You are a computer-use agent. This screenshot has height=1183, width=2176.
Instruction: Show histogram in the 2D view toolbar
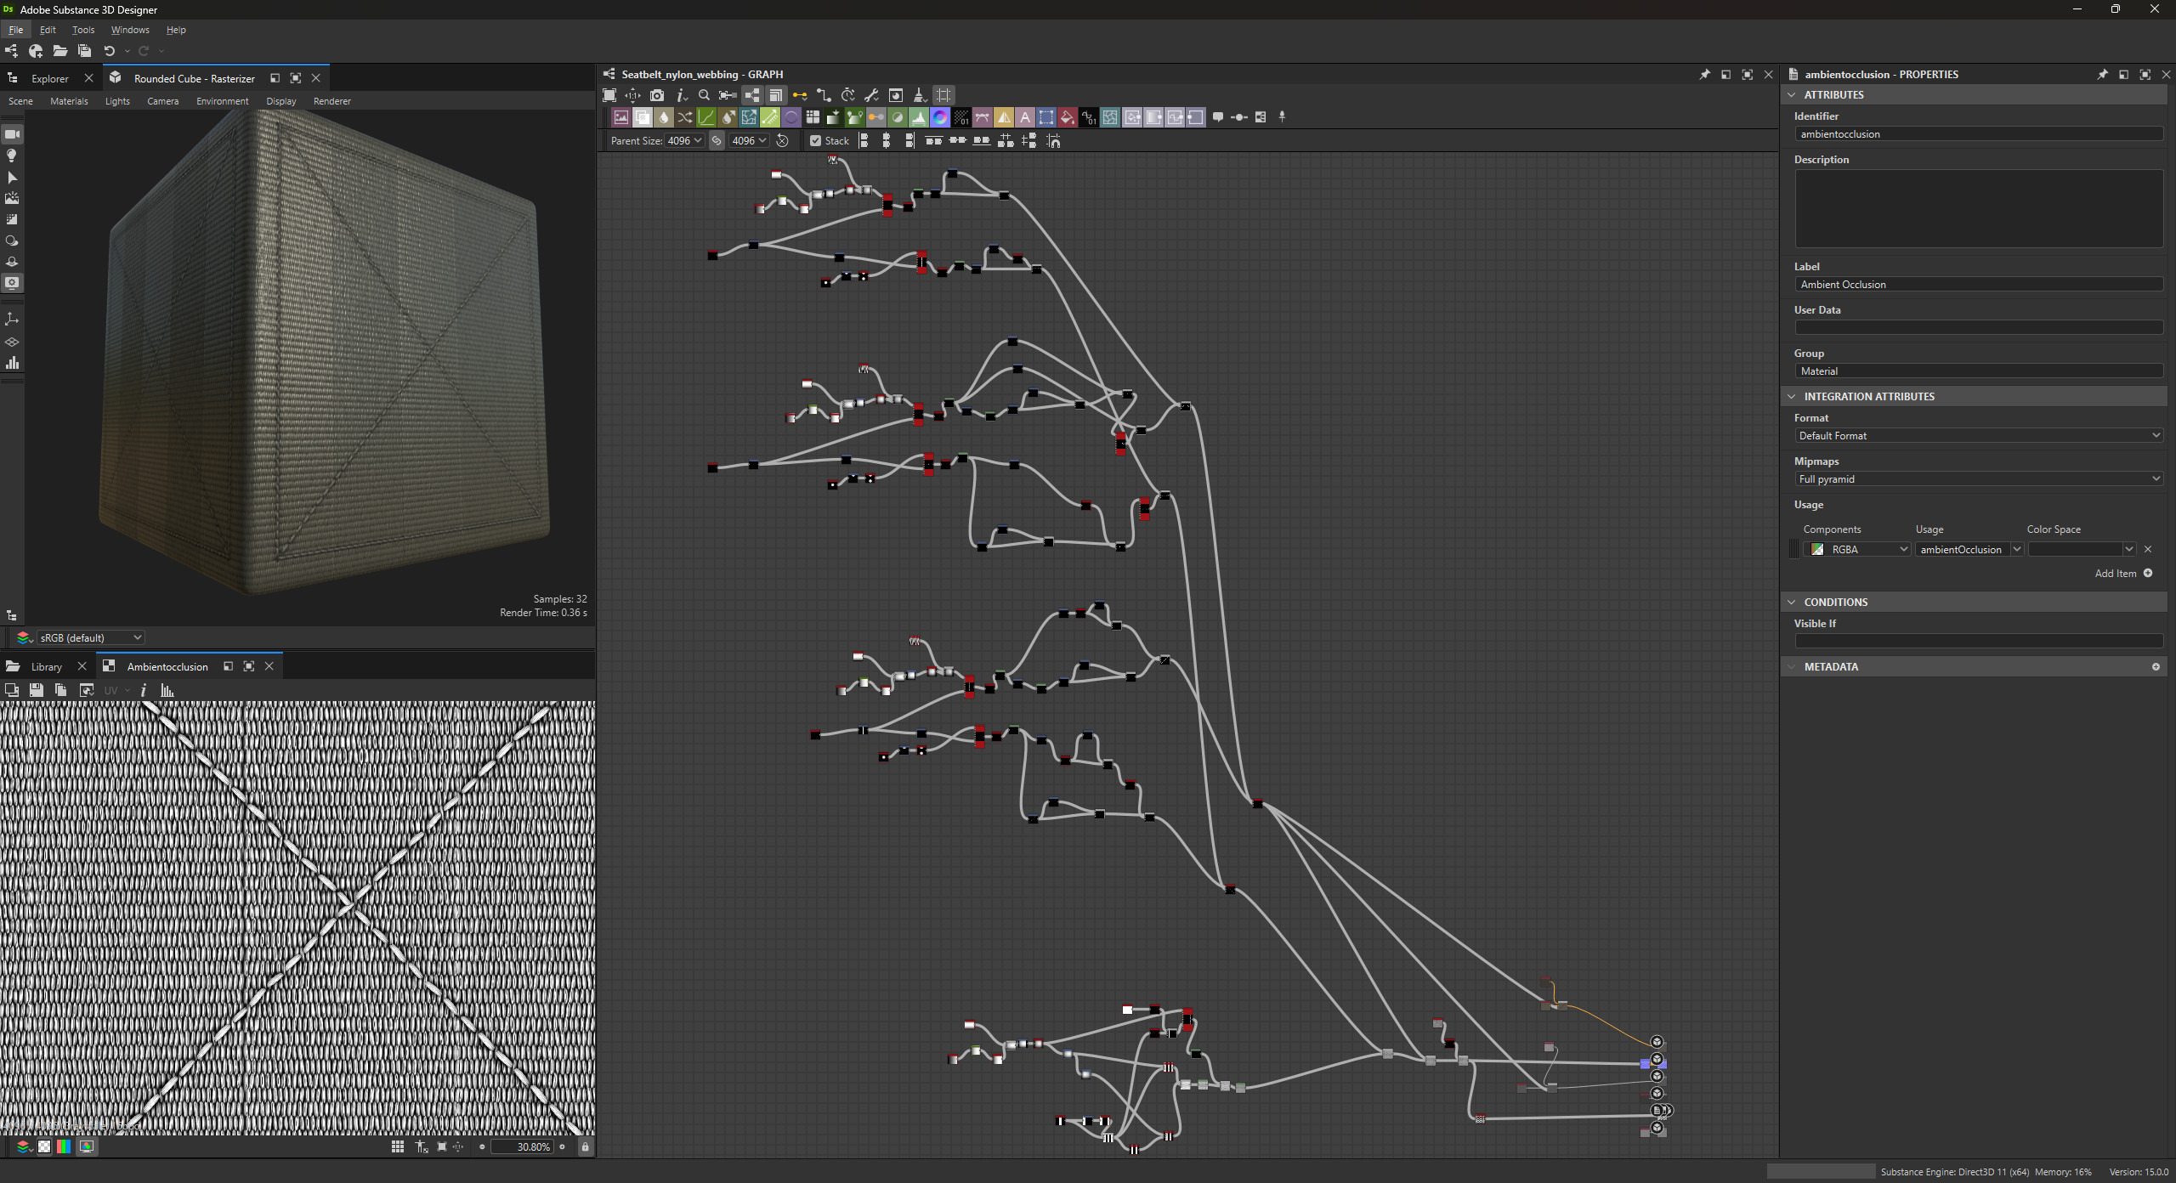point(167,690)
